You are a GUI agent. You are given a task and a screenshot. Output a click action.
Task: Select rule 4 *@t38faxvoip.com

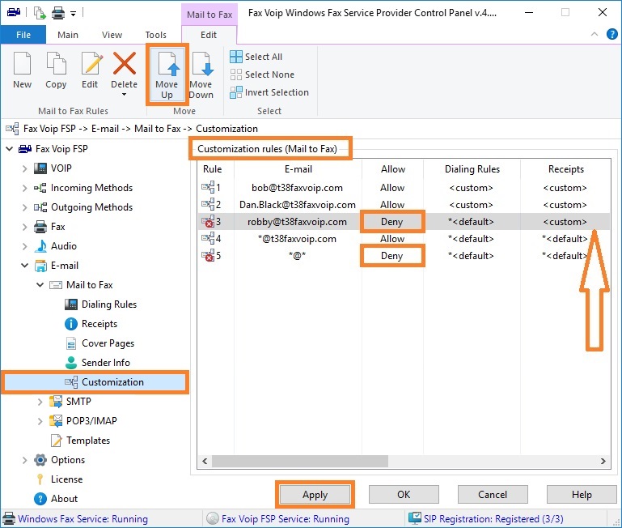404,239
